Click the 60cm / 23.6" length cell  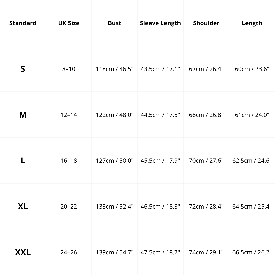pyautogui.click(x=252, y=69)
